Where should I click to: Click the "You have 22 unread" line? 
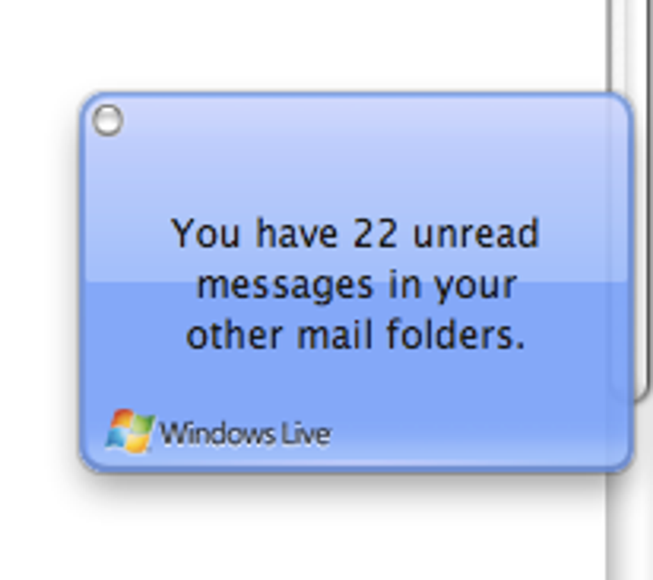(x=355, y=233)
